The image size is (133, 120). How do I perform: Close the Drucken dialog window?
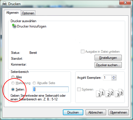click(x=125, y=3)
